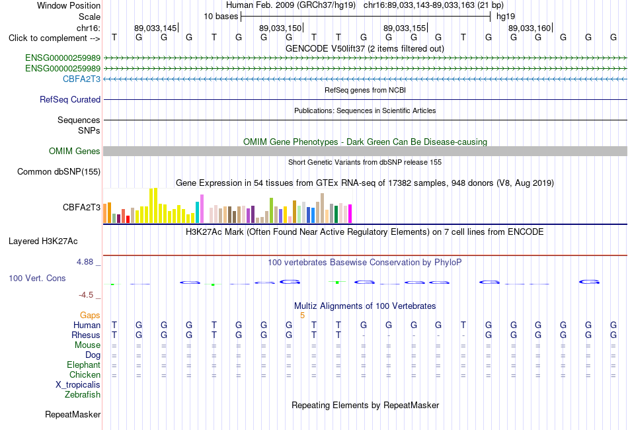
Task: Click the OMIM Genes track label
Action: [74, 151]
